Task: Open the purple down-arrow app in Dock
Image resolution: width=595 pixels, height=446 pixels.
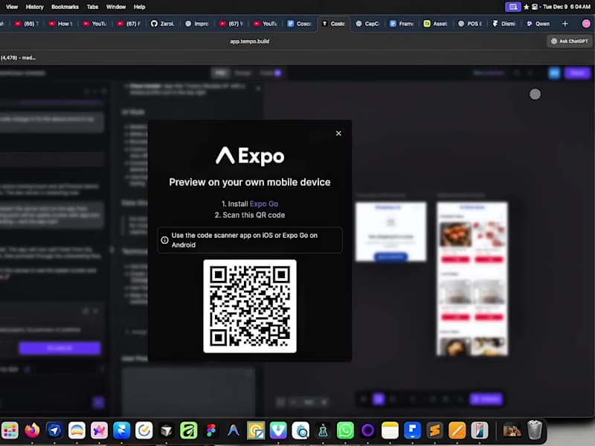Action: point(278,430)
